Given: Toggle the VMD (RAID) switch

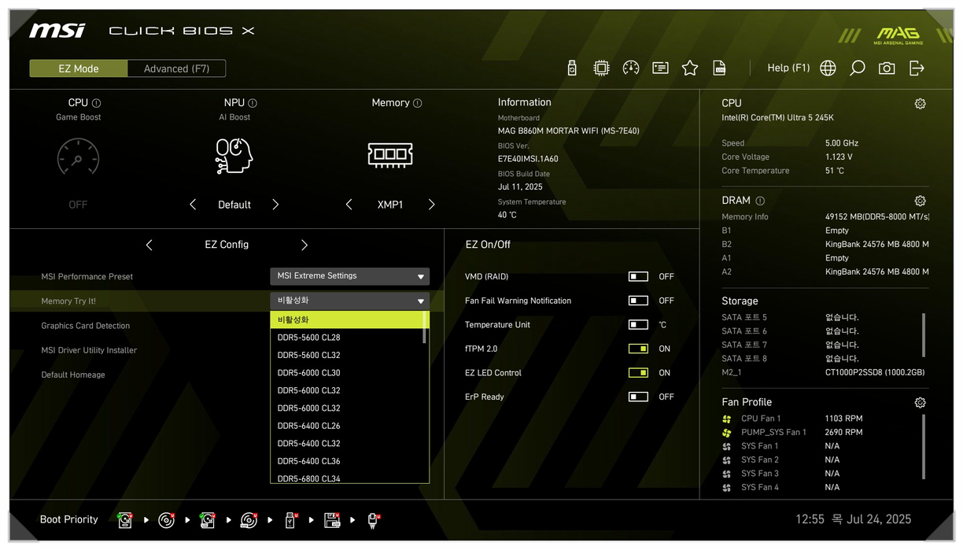Looking at the screenshot, I should point(638,277).
